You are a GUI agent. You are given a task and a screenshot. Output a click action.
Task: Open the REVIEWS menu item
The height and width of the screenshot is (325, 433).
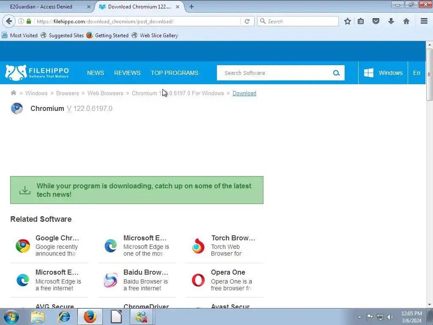pos(127,73)
